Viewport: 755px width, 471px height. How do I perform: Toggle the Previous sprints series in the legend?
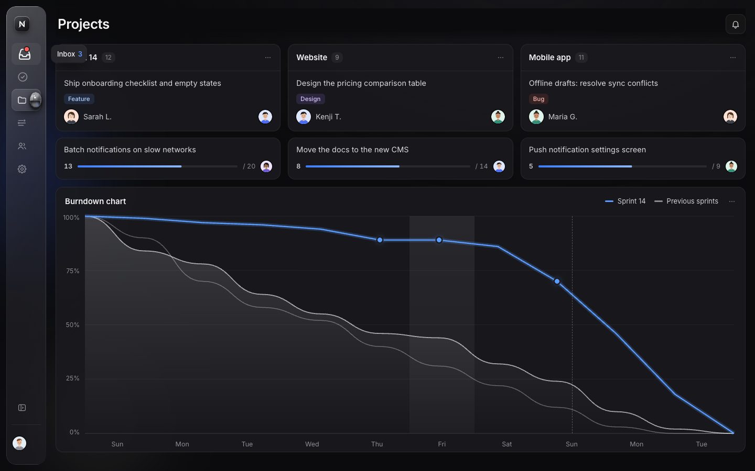686,201
